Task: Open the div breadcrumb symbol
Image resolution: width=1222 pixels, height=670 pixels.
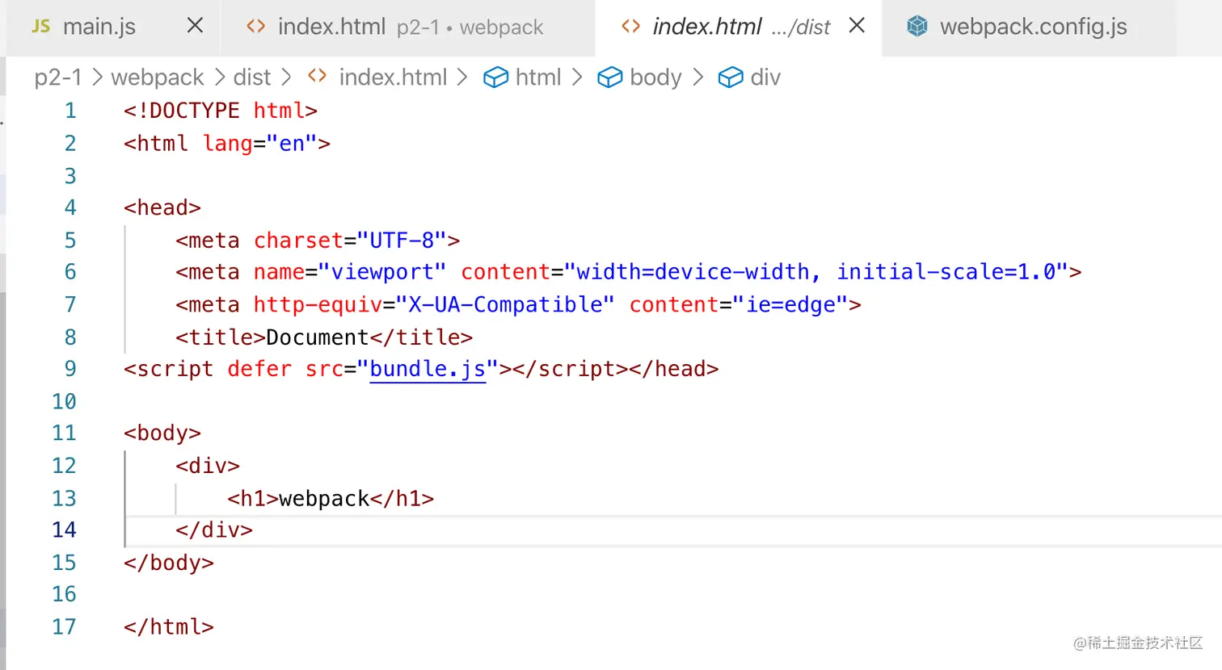Action: click(765, 77)
